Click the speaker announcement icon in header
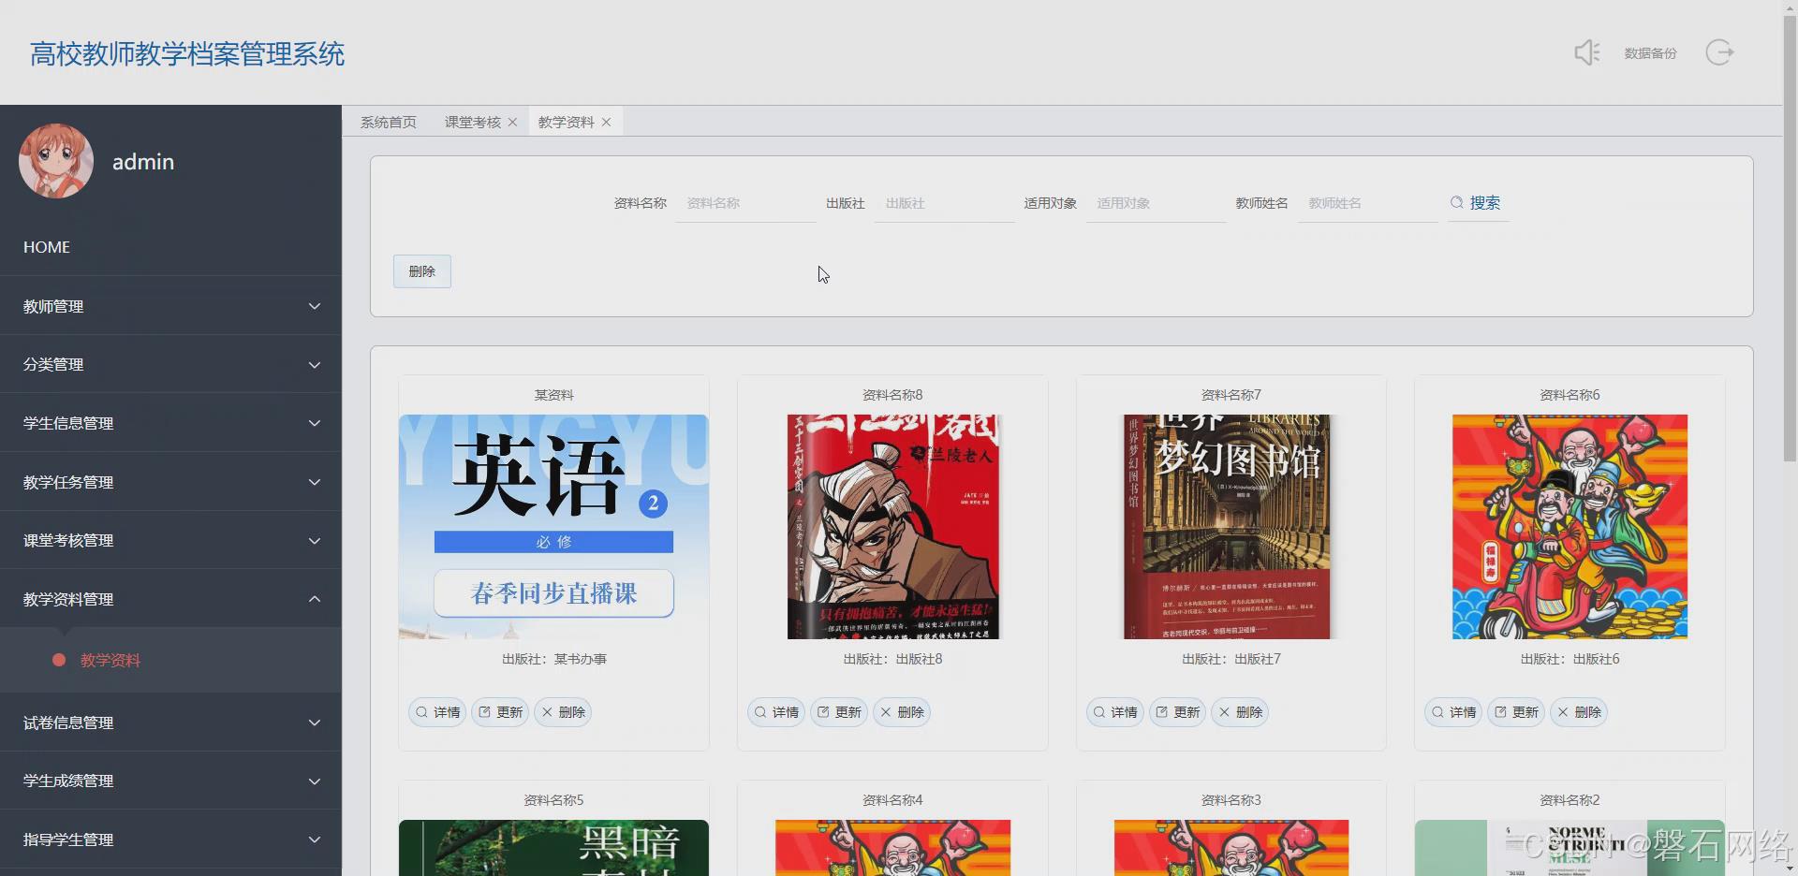The width and height of the screenshot is (1798, 876). click(x=1587, y=52)
